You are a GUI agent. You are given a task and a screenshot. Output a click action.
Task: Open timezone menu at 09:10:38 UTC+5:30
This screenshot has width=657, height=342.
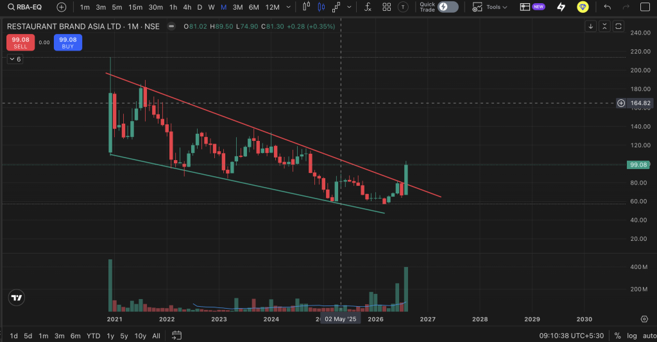572,336
